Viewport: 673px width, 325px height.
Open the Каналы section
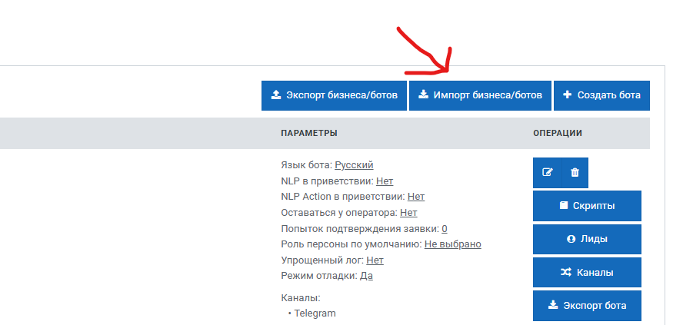[587, 272]
